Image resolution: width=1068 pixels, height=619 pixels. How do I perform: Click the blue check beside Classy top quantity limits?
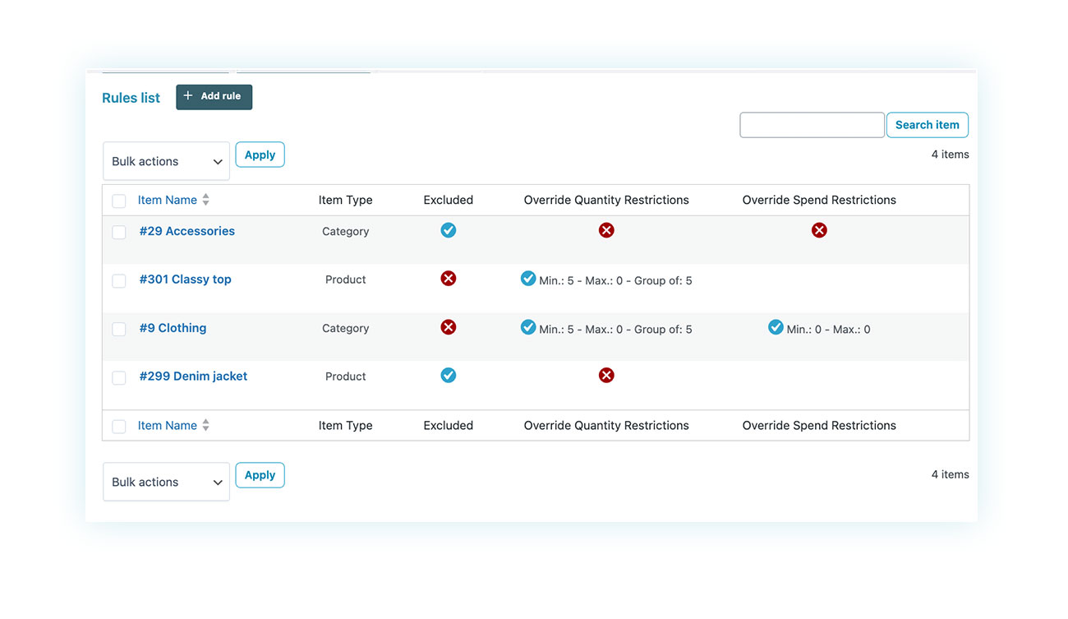(528, 279)
